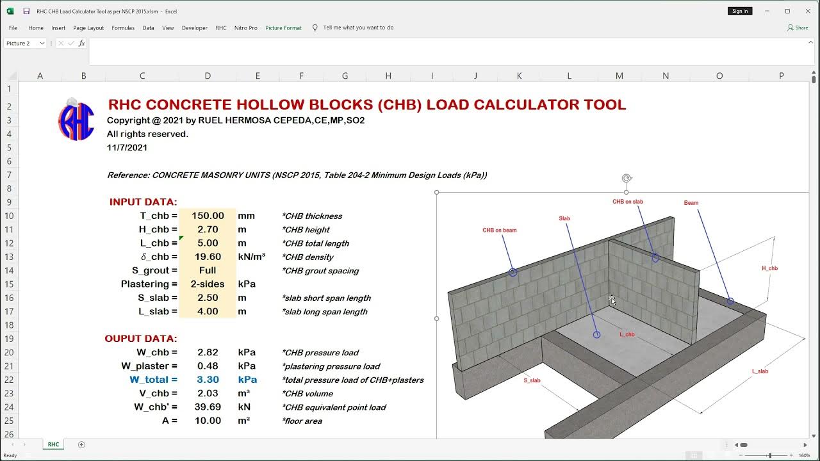Click horizontal scrollbar right arrow
Image resolution: width=820 pixels, height=461 pixels.
pos(805,444)
